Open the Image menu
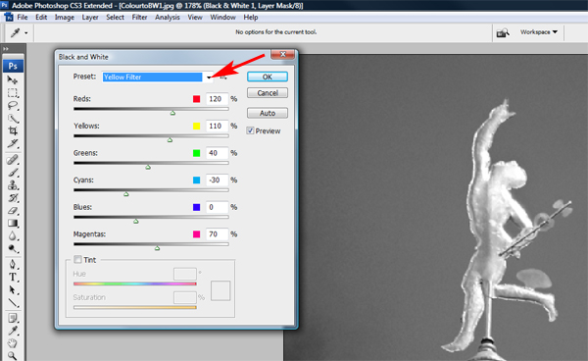The width and height of the screenshot is (588, 361). click(64, 18)
